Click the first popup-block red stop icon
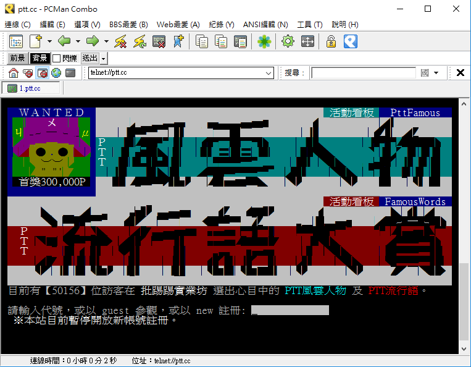Viewport: 471px width, 367px height. (x=28, y=73)
